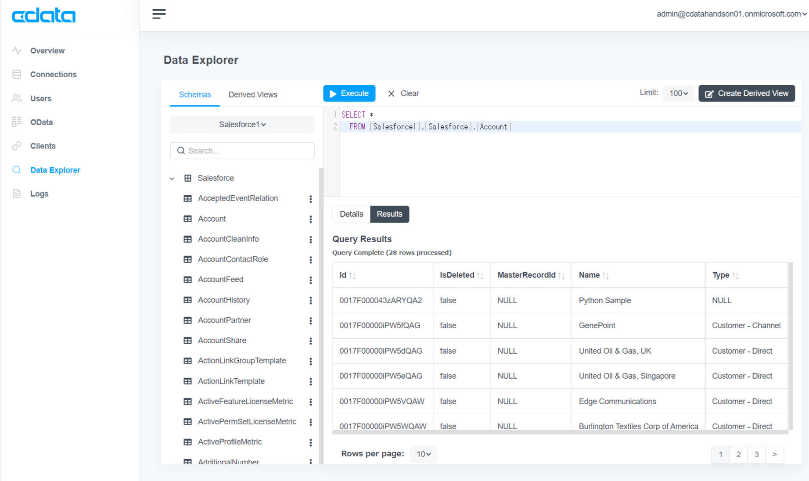The height and width of the screenshot is (481, 809).
Task: Click three-dot menu next to AccountPartner
Action: [x=310, y=321]
